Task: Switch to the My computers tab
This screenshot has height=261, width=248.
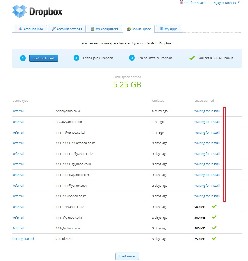Action: (106, 29)
